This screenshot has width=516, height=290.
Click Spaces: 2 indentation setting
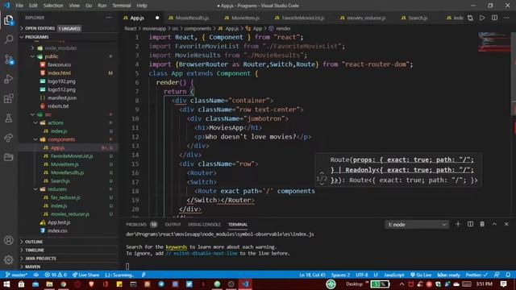(340, 275)
